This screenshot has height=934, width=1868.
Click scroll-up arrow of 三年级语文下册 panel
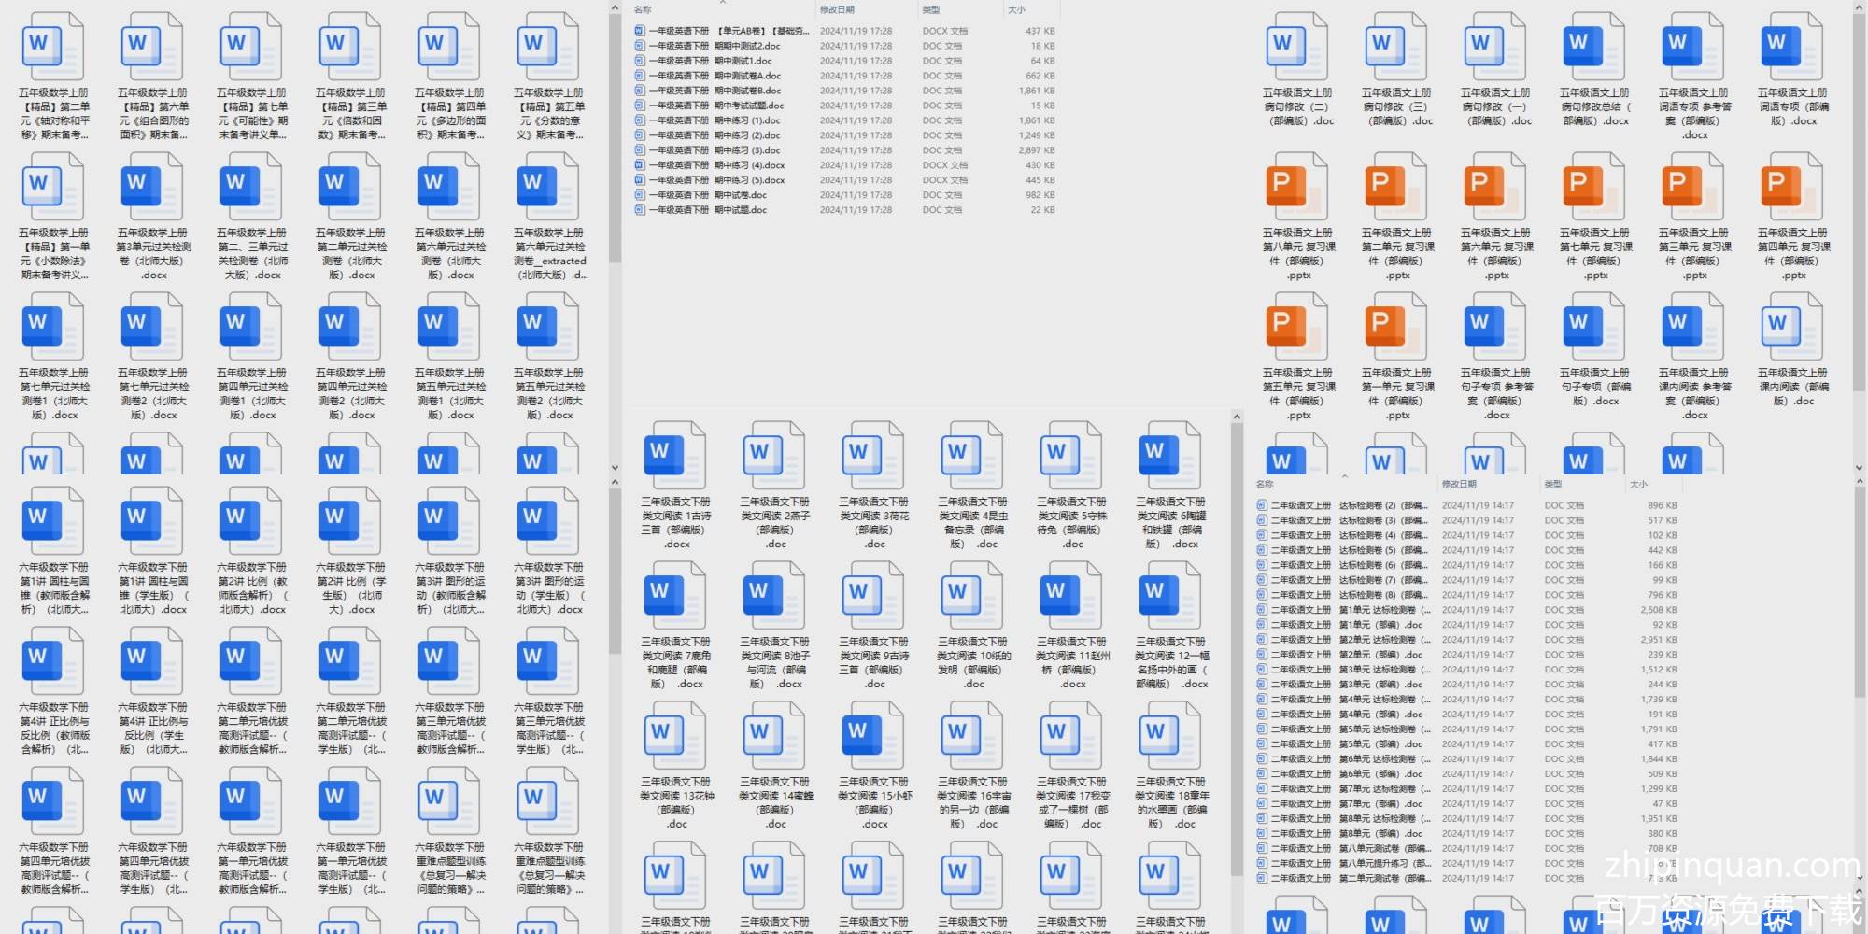click(x=1237, y=417)
